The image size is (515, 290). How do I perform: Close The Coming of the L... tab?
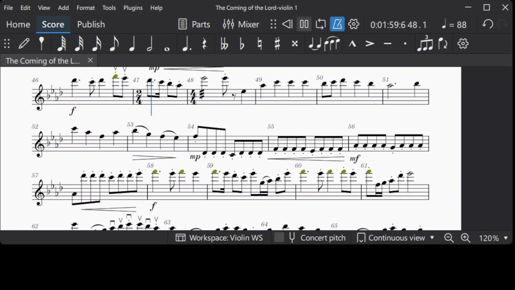90,60
